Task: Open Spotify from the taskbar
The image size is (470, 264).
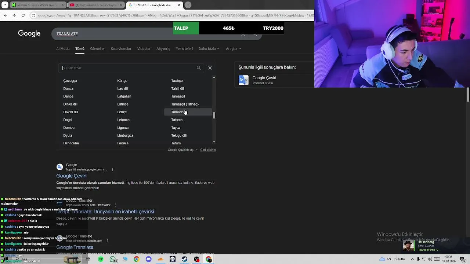Action: 101,259
